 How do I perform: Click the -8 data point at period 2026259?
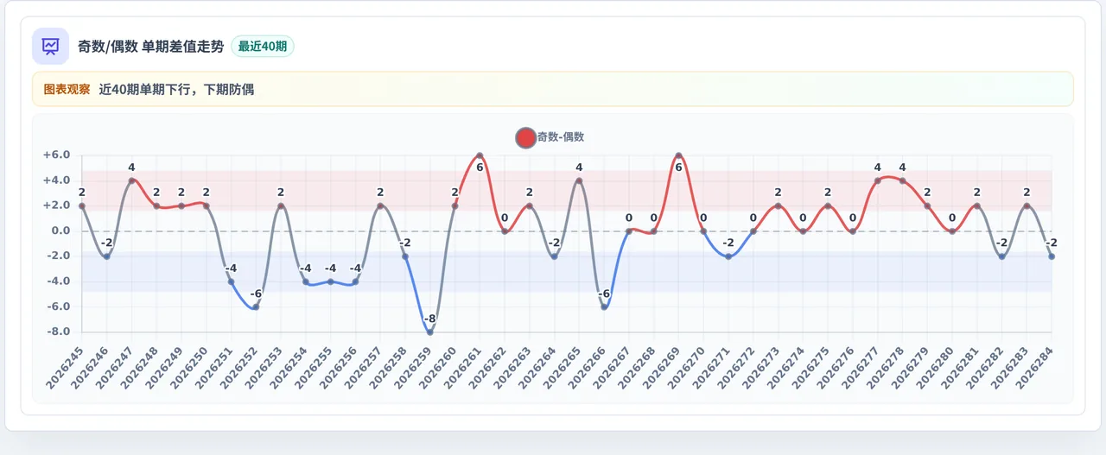click(x=430, y=332)
